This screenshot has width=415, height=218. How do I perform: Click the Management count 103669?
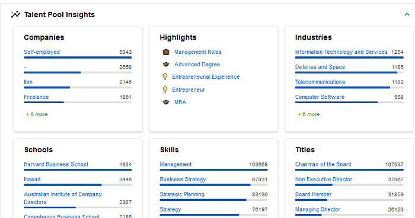(258, 164)
